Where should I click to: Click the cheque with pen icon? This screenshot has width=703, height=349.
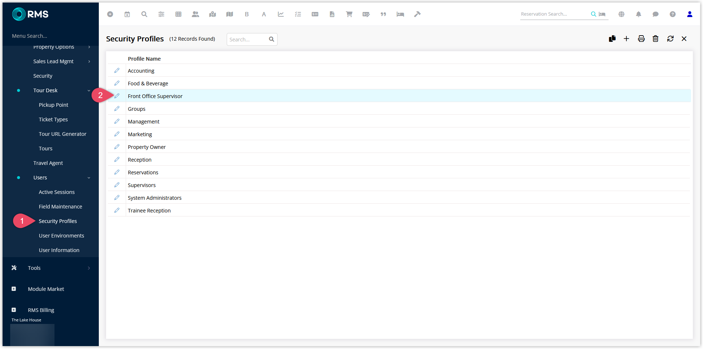(366, 14)
